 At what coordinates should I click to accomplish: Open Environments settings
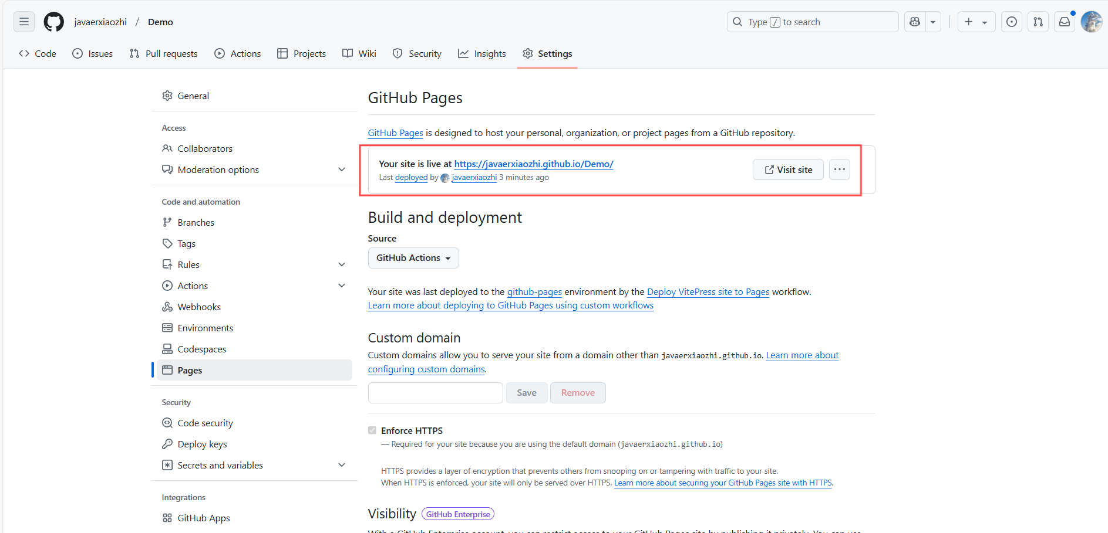click(254, 328)
